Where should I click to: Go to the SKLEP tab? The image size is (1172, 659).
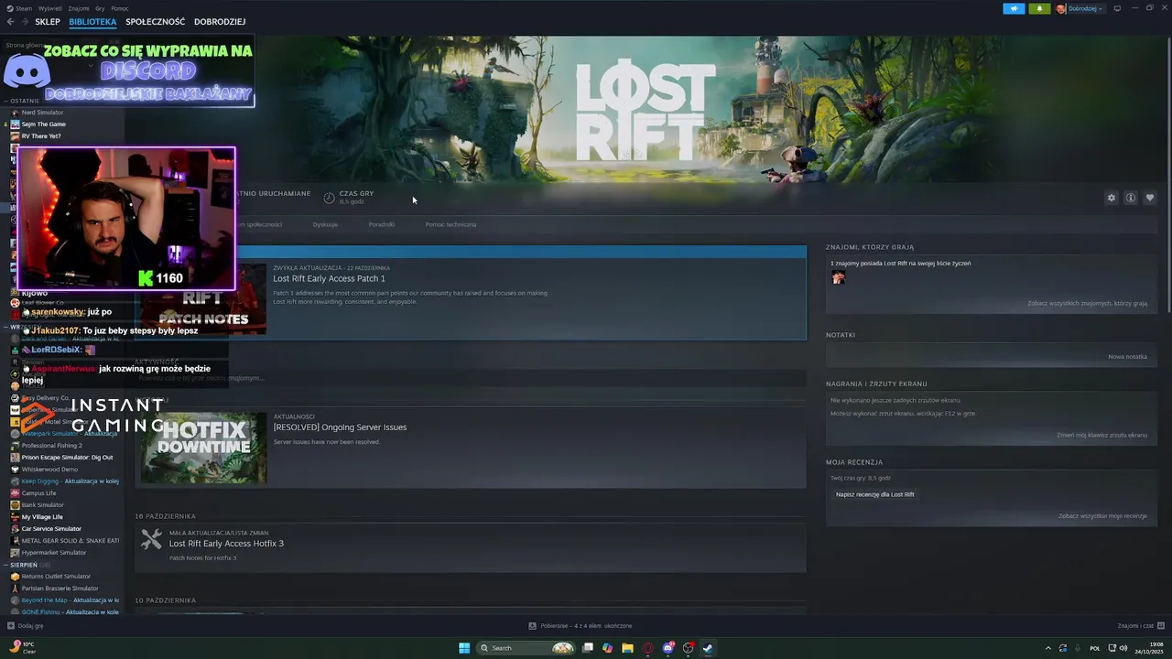point(48,22)
